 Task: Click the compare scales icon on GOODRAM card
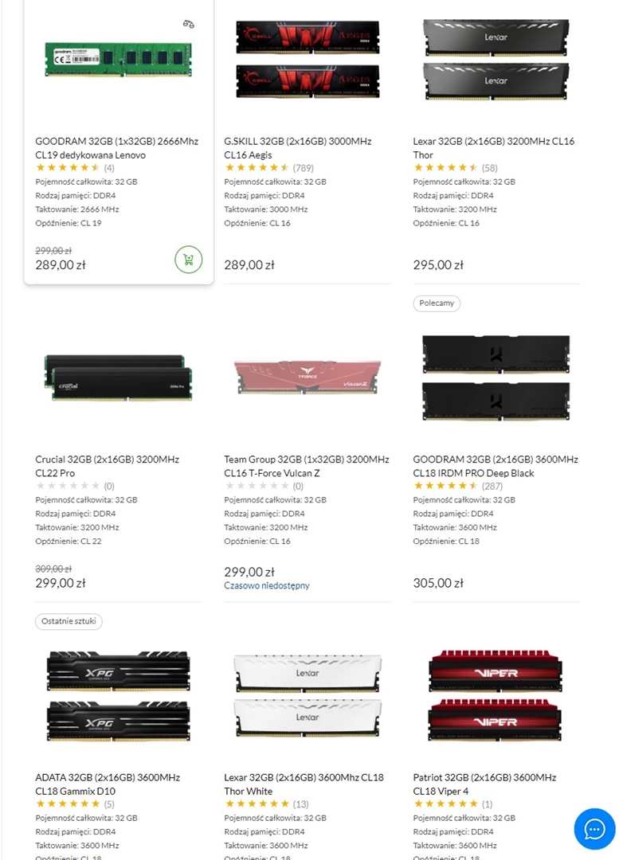tap(189, 24)
